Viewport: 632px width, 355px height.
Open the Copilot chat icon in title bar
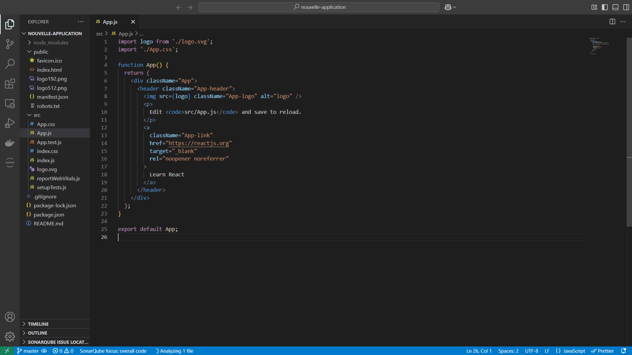click(448, 7)
